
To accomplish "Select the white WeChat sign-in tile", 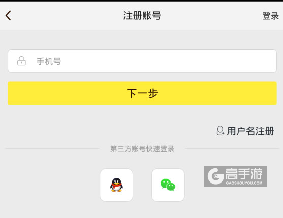I will 168,185.
